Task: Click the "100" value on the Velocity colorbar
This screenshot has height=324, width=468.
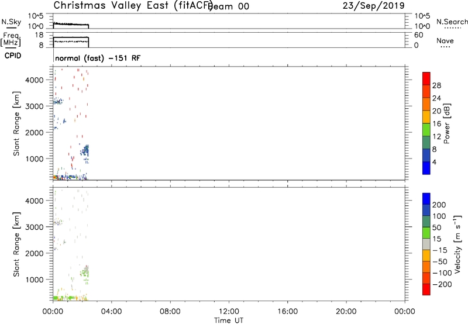Action: coord(439,216)
